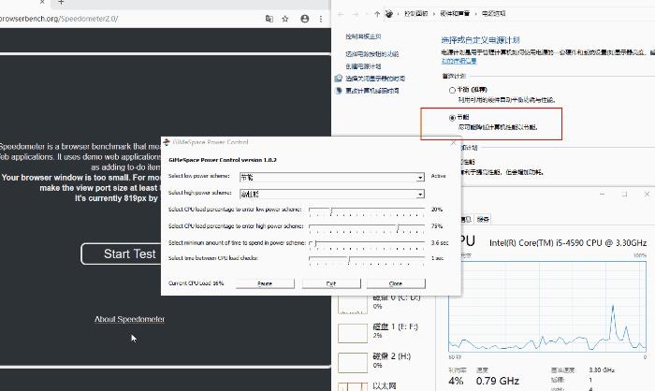
Task: Click the Control Panel up-arrow navigation icon
Action: pyautogui.click(x=377, y=14)
